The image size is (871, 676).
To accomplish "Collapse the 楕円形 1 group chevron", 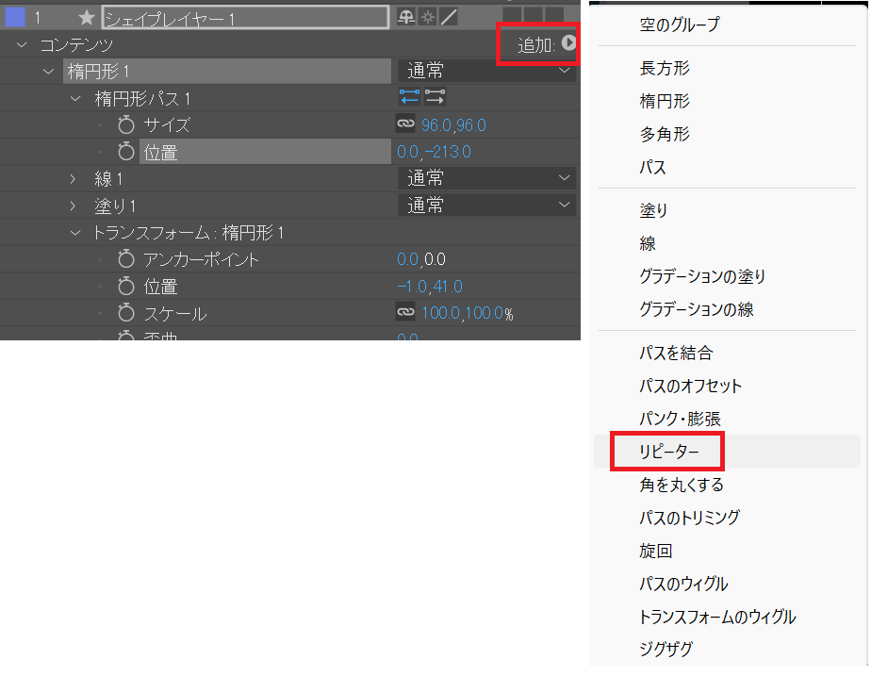I will click(x=49, y=72).
